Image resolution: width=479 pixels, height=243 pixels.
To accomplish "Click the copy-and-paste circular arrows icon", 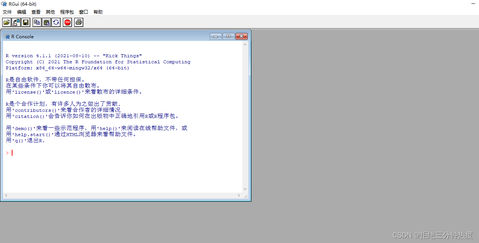I will [56, 22].
